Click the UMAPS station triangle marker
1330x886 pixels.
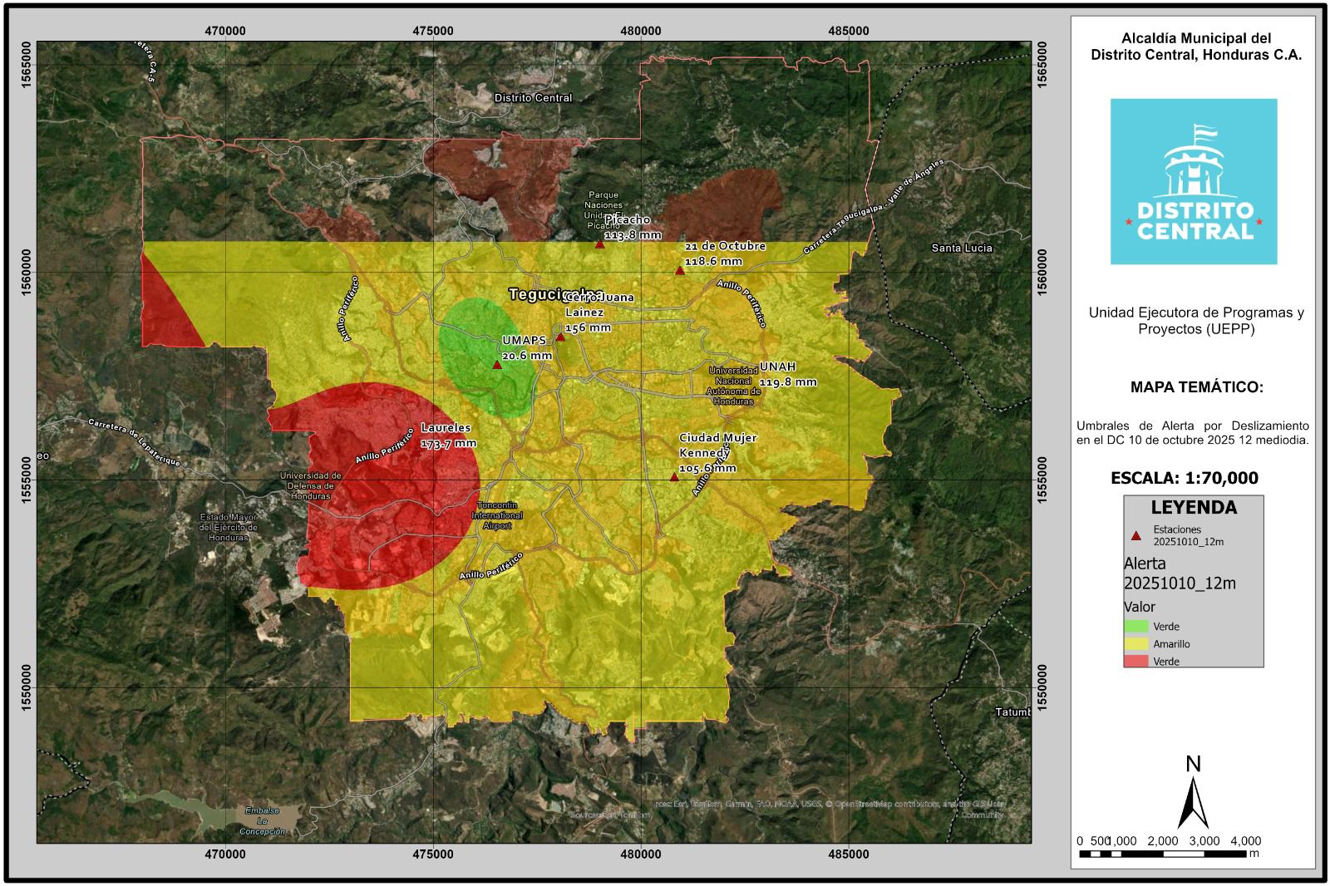[497, 365]
